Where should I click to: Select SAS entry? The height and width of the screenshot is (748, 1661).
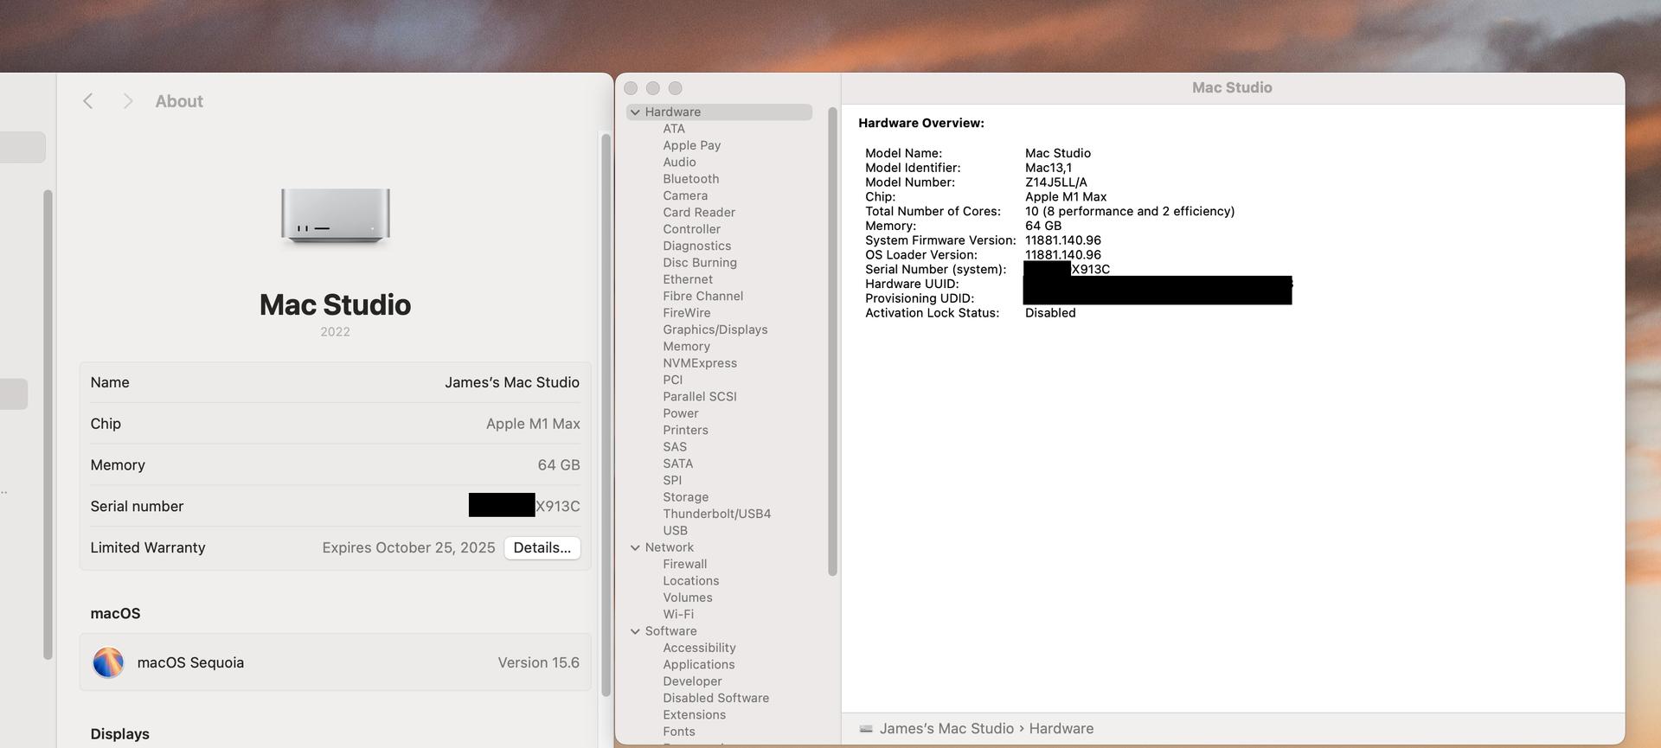pyautogui.click(x=675, y=447)
